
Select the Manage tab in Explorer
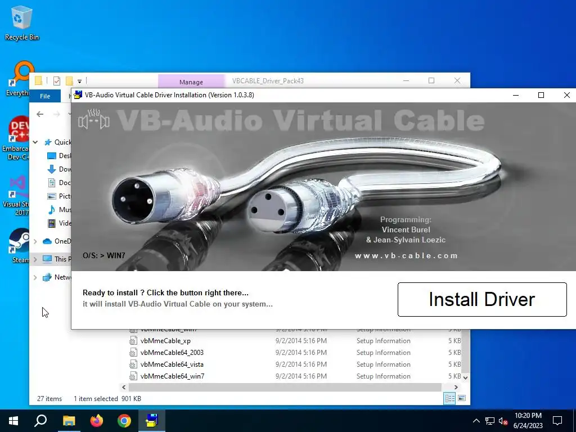[x=191, y=82]
